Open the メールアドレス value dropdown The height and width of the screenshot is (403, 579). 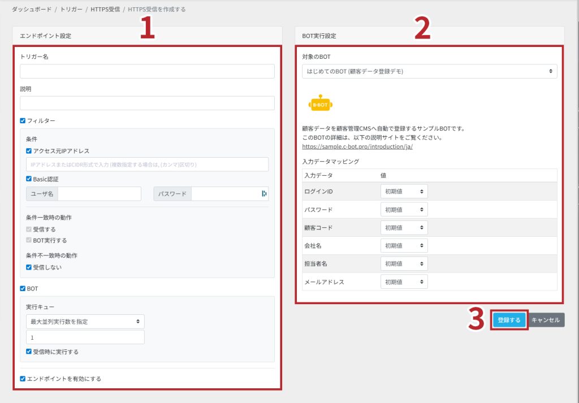point(404,281)
